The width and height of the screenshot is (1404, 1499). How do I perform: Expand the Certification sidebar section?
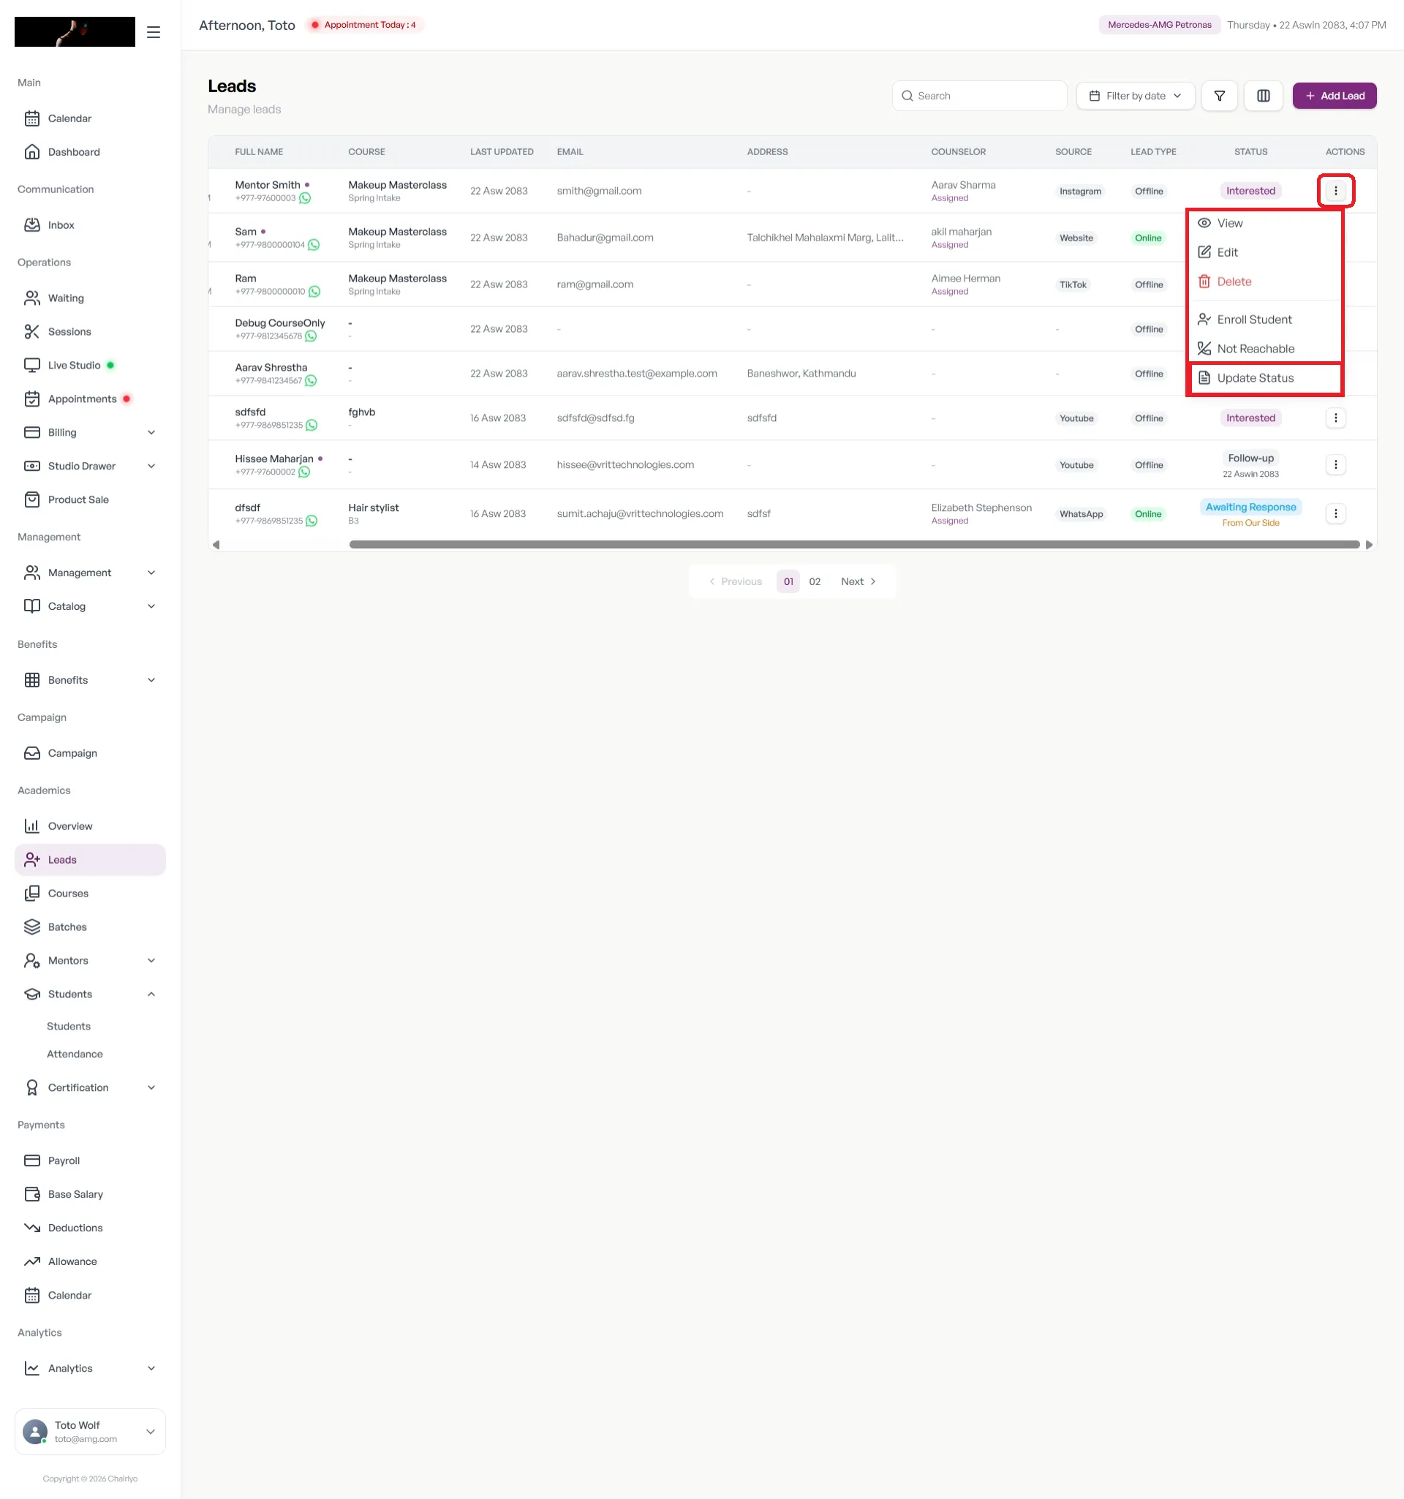point(90,1087)
